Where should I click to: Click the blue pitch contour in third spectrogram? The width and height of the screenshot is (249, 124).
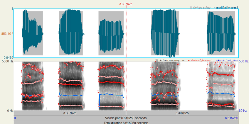tap(112, 95)
